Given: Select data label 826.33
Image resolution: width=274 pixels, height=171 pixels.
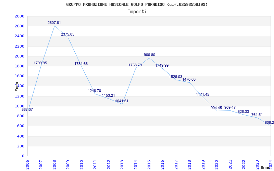Looking at the screenshot, I should click(244, 112).
